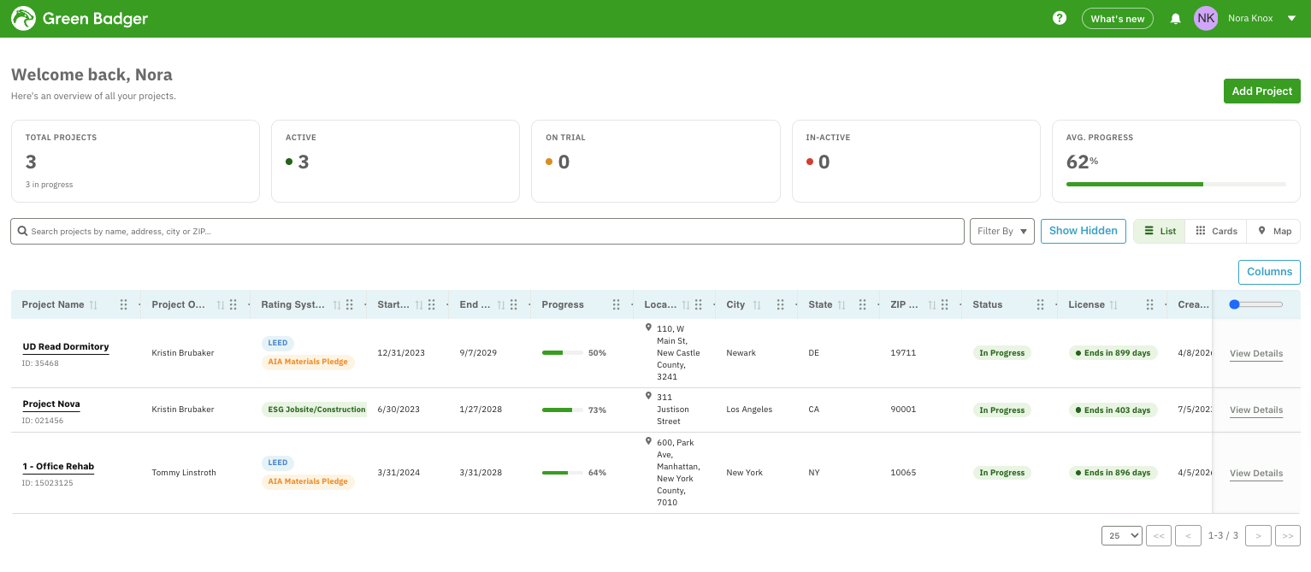Click the Add Project button
Screen dimensions: 1311x572
point(1262,91)
